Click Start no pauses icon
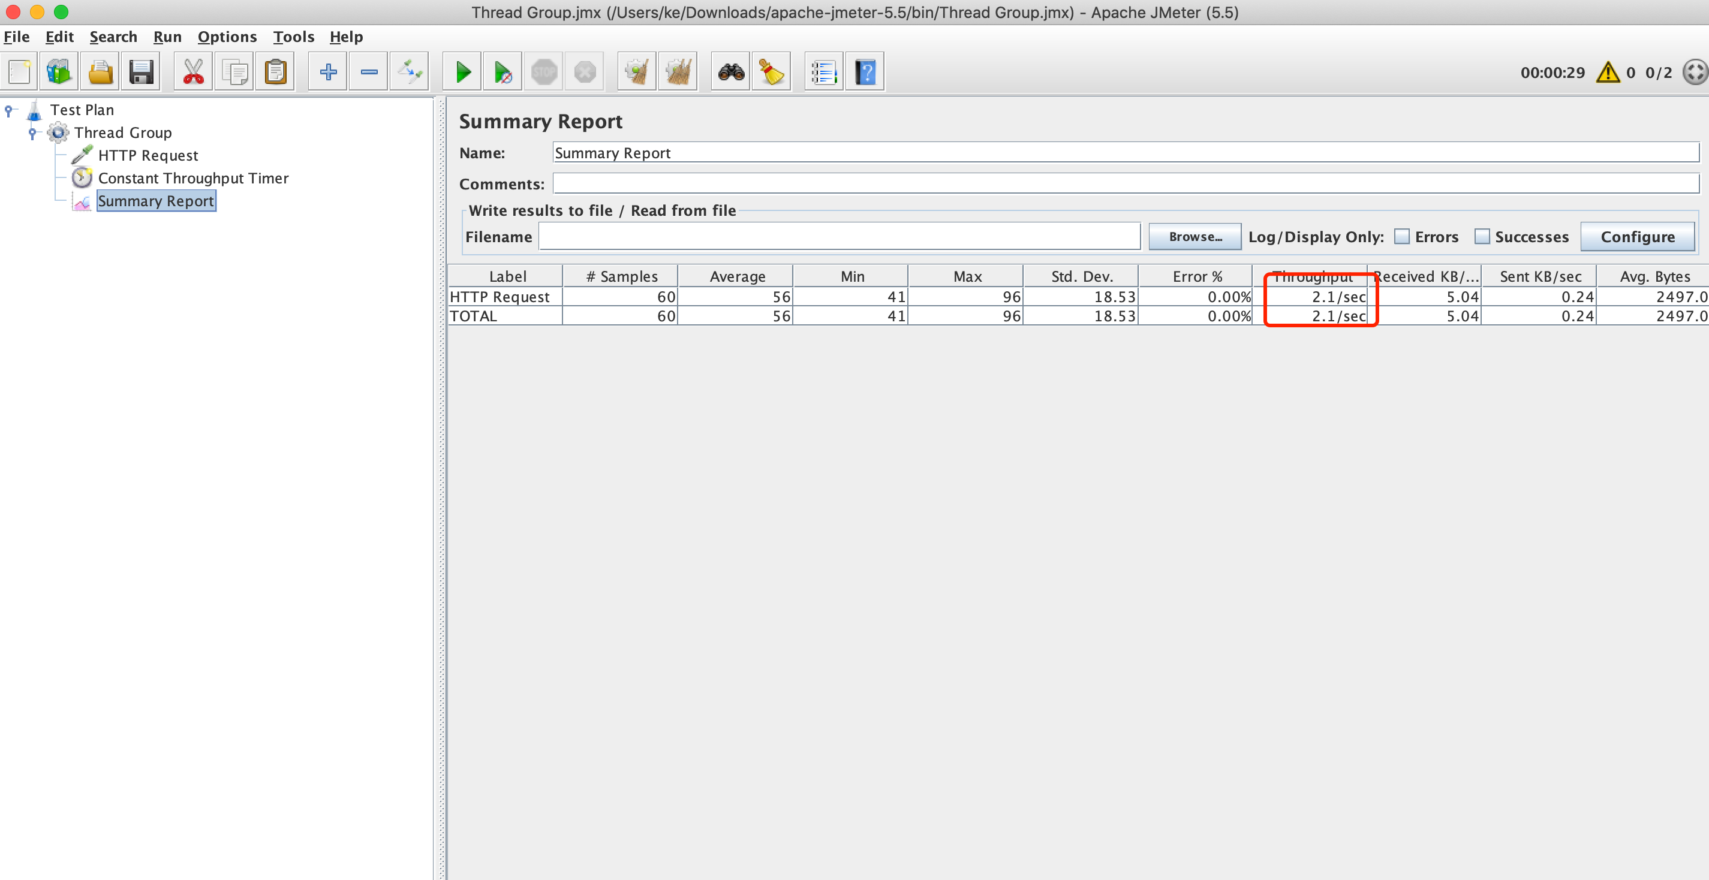This screenshot has height=880, width=1709. (x=503, y=71)
